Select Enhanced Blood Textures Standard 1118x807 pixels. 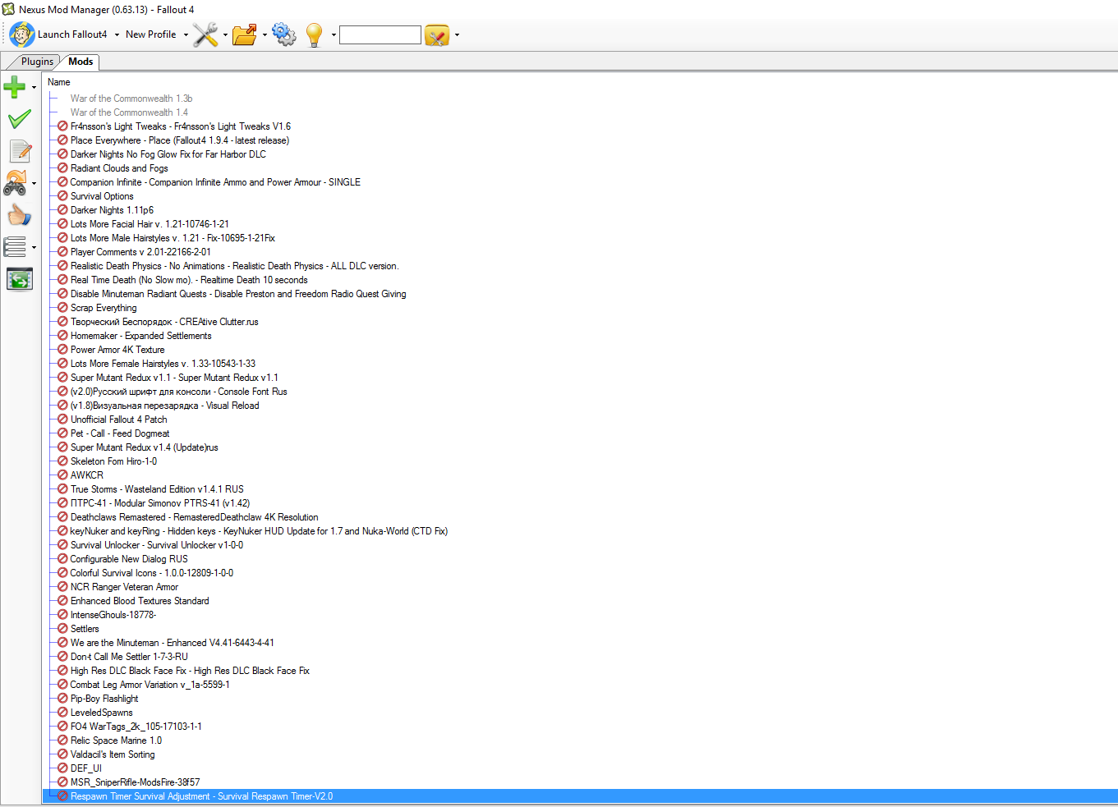click(x=140, y=601)
